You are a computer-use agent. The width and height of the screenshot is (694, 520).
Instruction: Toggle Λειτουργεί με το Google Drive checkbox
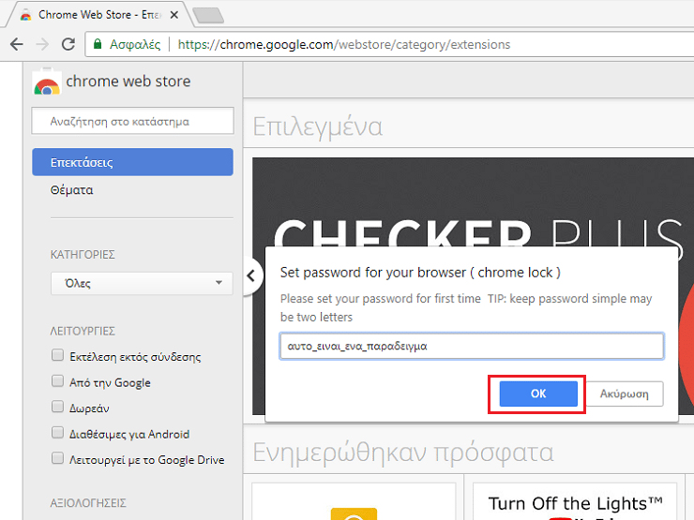pyautogui.click(x=57, y=457)
